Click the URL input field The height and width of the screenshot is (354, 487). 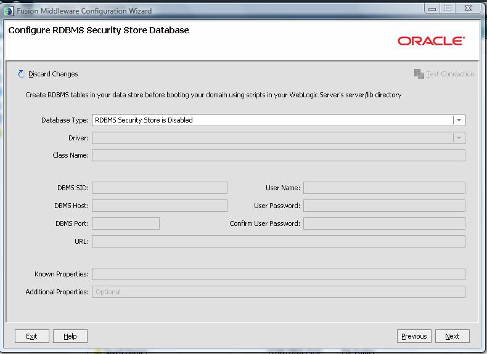[x=278, y=241]
